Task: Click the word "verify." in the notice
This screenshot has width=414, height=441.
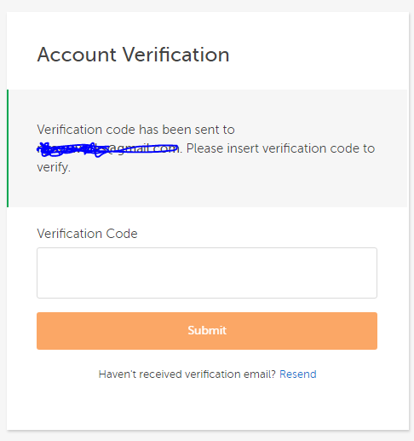Action: coord(54,167)
